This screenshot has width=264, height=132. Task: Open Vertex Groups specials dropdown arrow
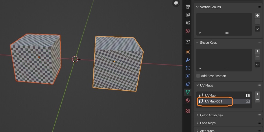(257, 29)
